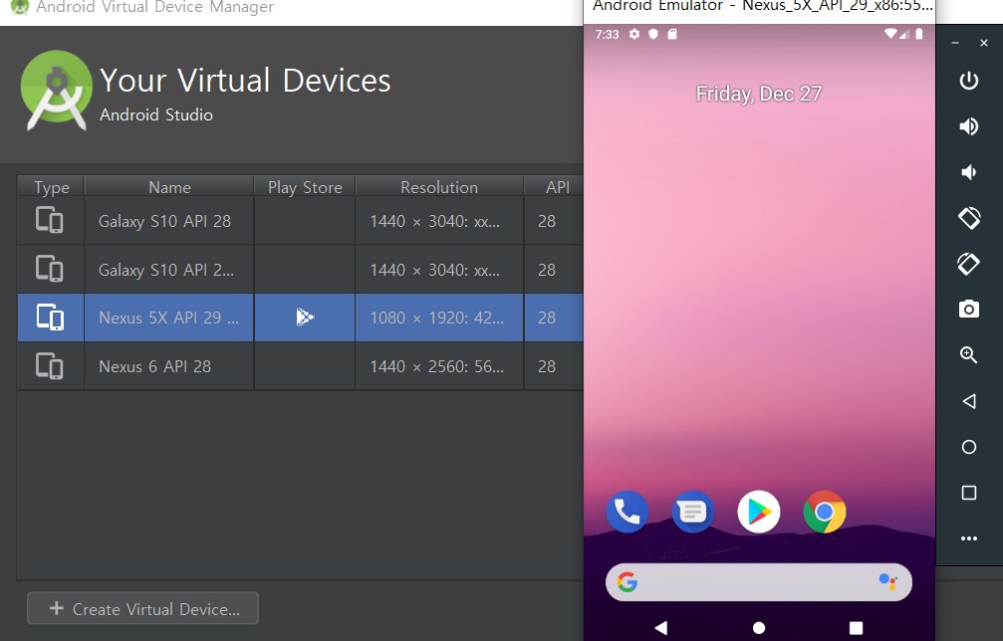Lower the emulator volume
1003x641 pixels.
click(968, 172)
